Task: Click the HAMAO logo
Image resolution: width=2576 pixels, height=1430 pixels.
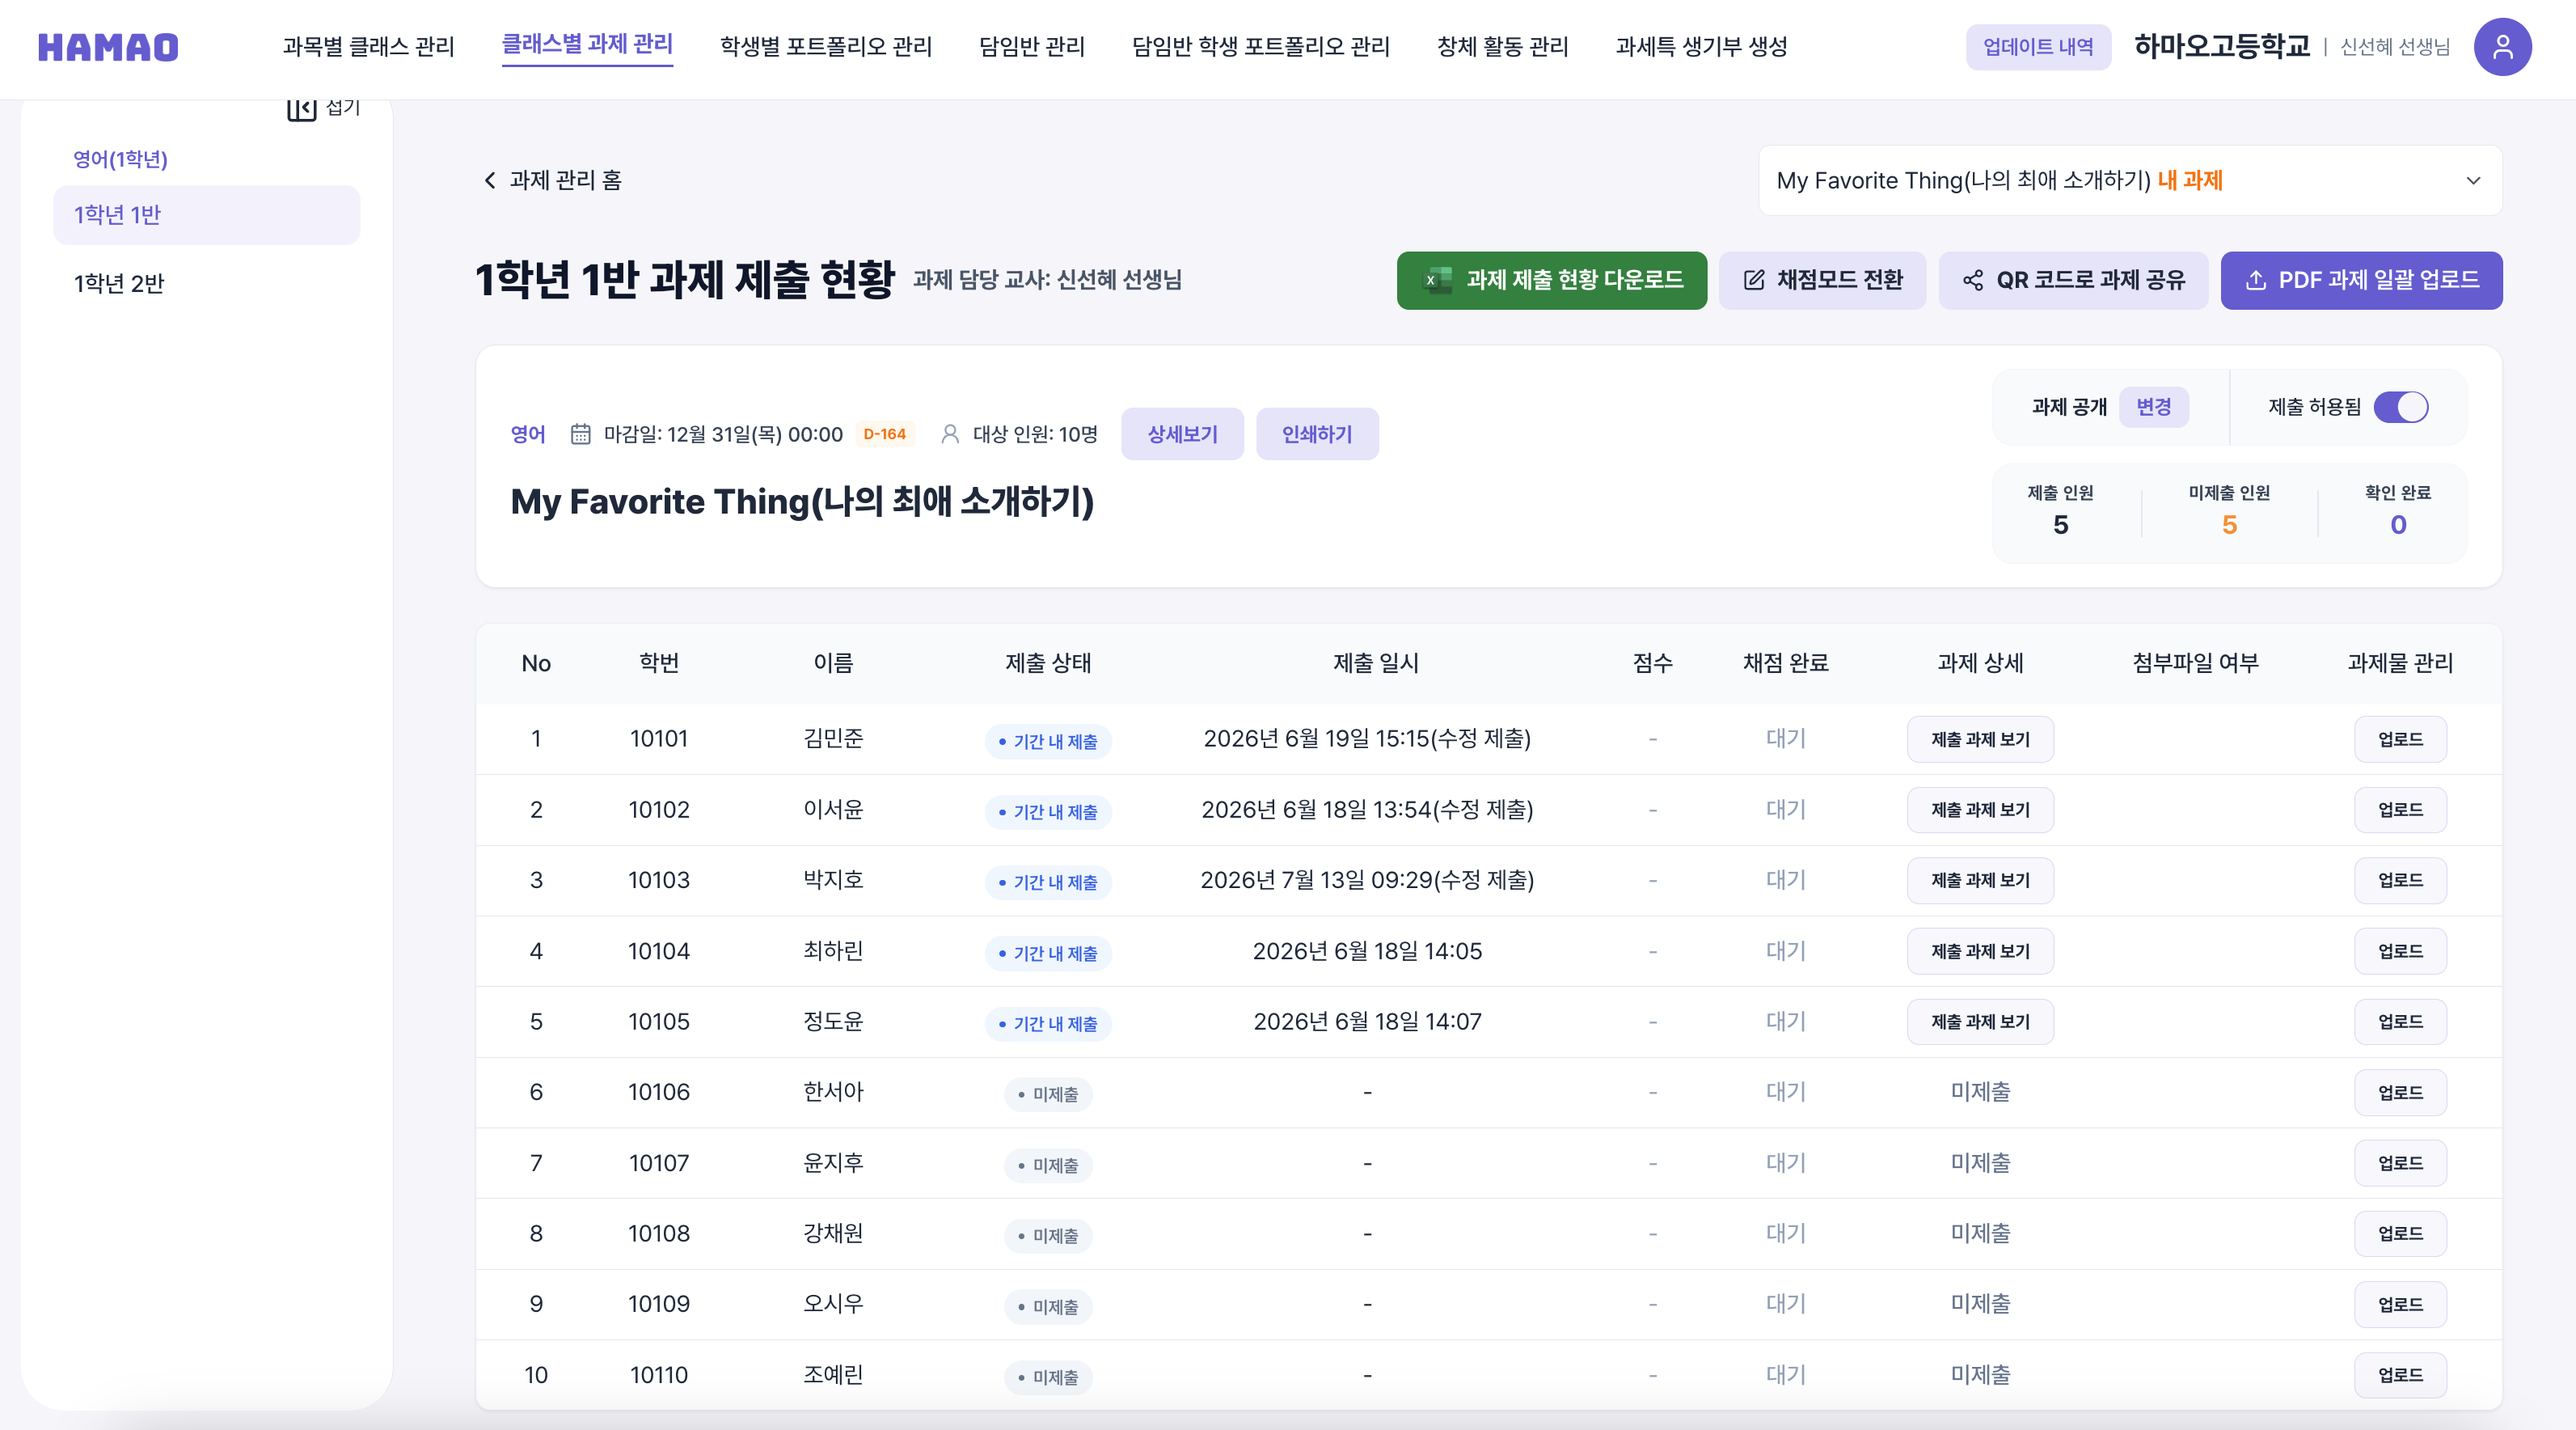Action: click(x=108, y=47)
